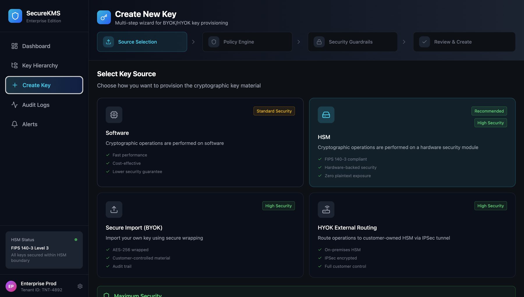524x297 pixels.
Task: Click the plus icon on Create Key
Action: coord(15,85)
